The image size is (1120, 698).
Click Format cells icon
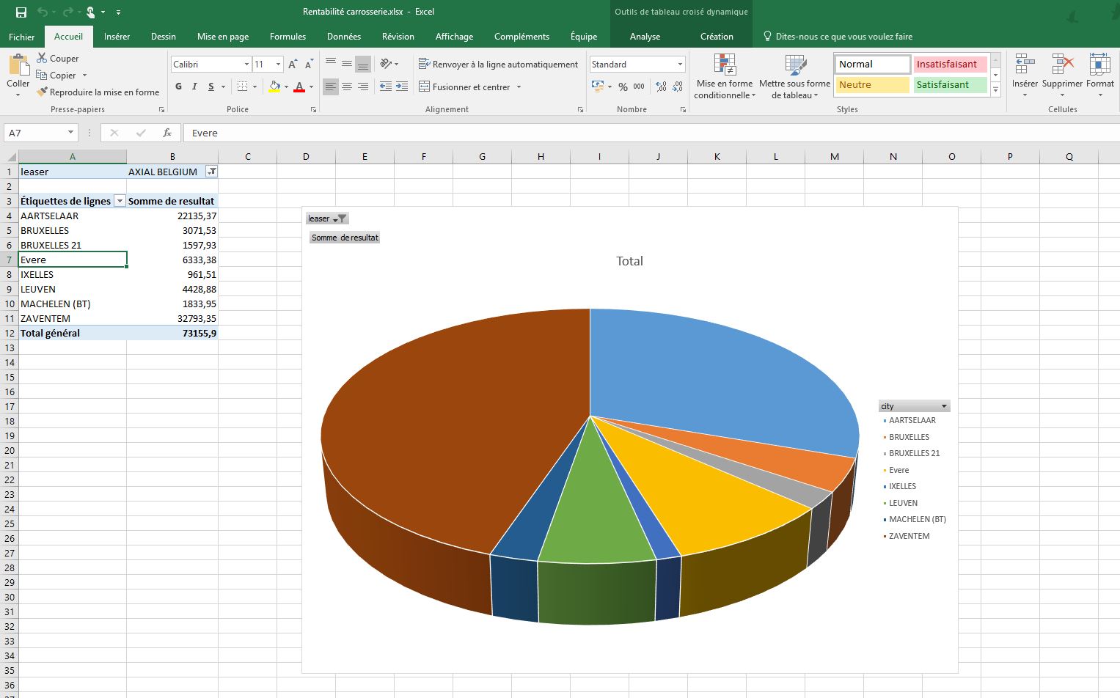1099,65
